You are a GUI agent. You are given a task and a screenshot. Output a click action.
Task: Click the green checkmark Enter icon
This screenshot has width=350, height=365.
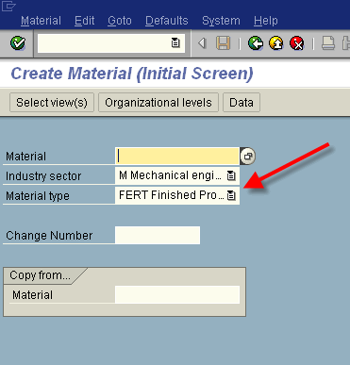point(18,43)
